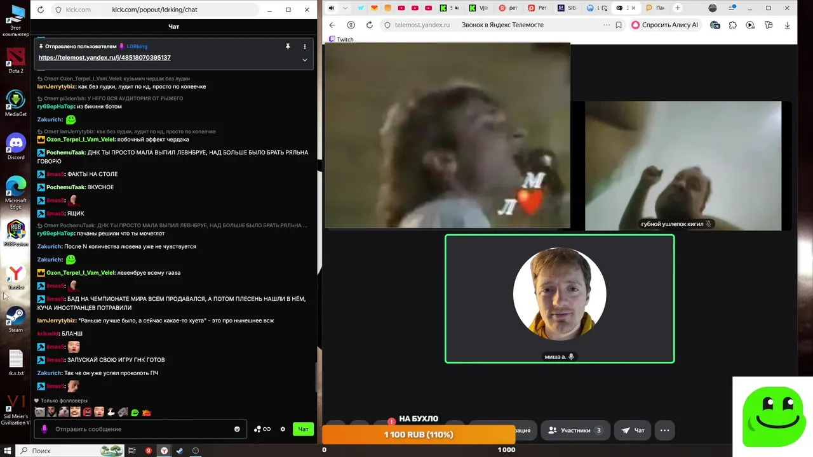
Task: Type in the 'Отправить сообщение' chat box
Action: (140, 429)
